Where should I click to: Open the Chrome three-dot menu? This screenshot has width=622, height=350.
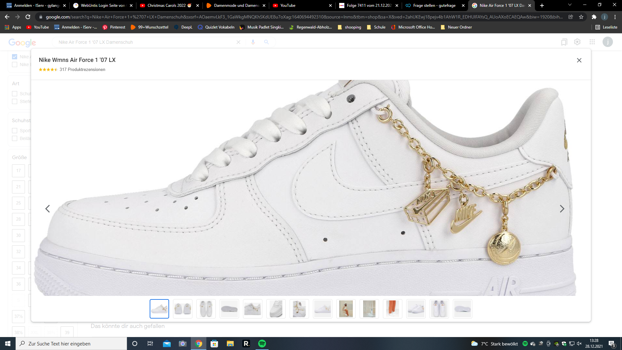pyautogui.click(x=616, y=17)
